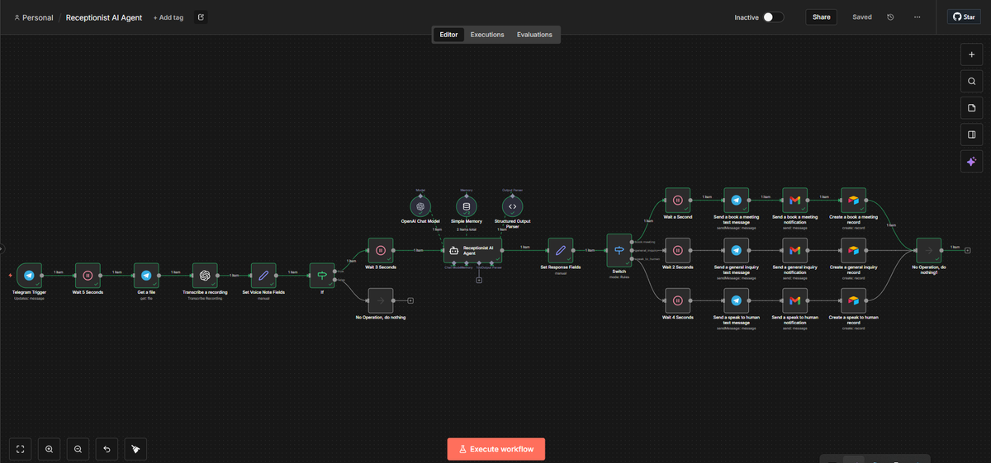Open Send a book a meeting notification Gmail node

(x=794, y=200)
